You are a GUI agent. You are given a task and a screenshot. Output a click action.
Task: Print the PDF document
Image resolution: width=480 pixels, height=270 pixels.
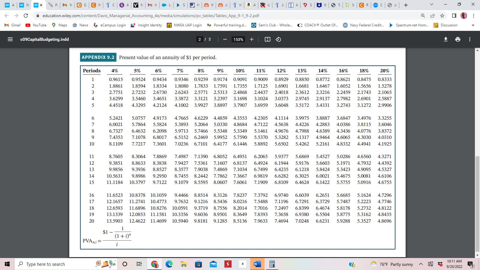[x=458, y=39]
